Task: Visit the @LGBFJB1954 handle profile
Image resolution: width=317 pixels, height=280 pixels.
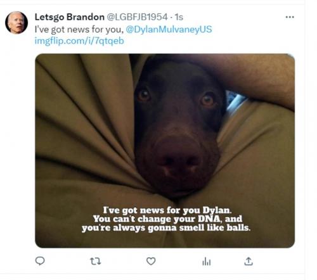Action: 137,17
